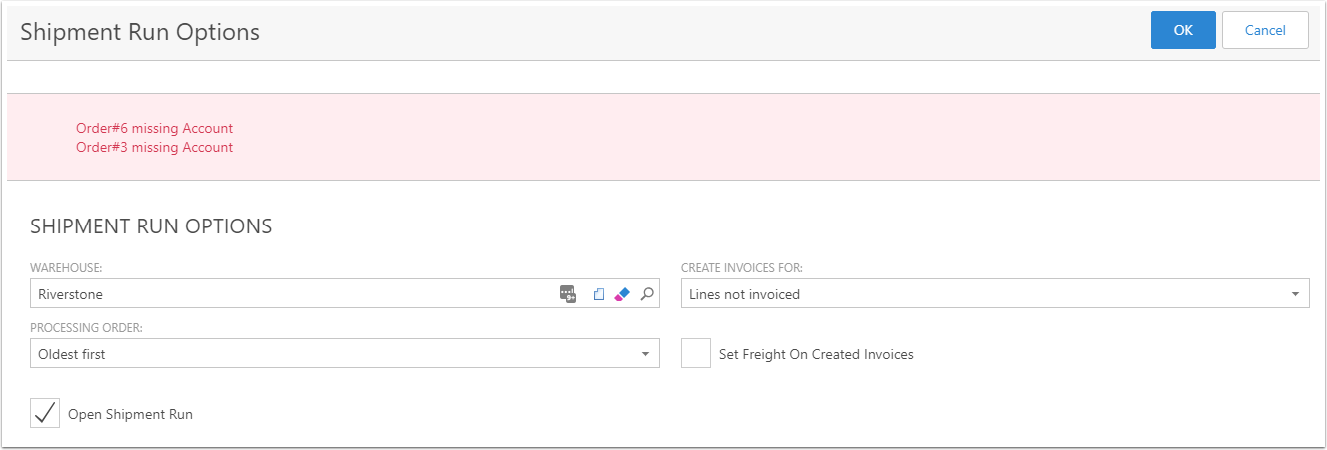Confirm with the OK button
This screenshot has width=1327, height=450.
click(x=1183, y=30)
